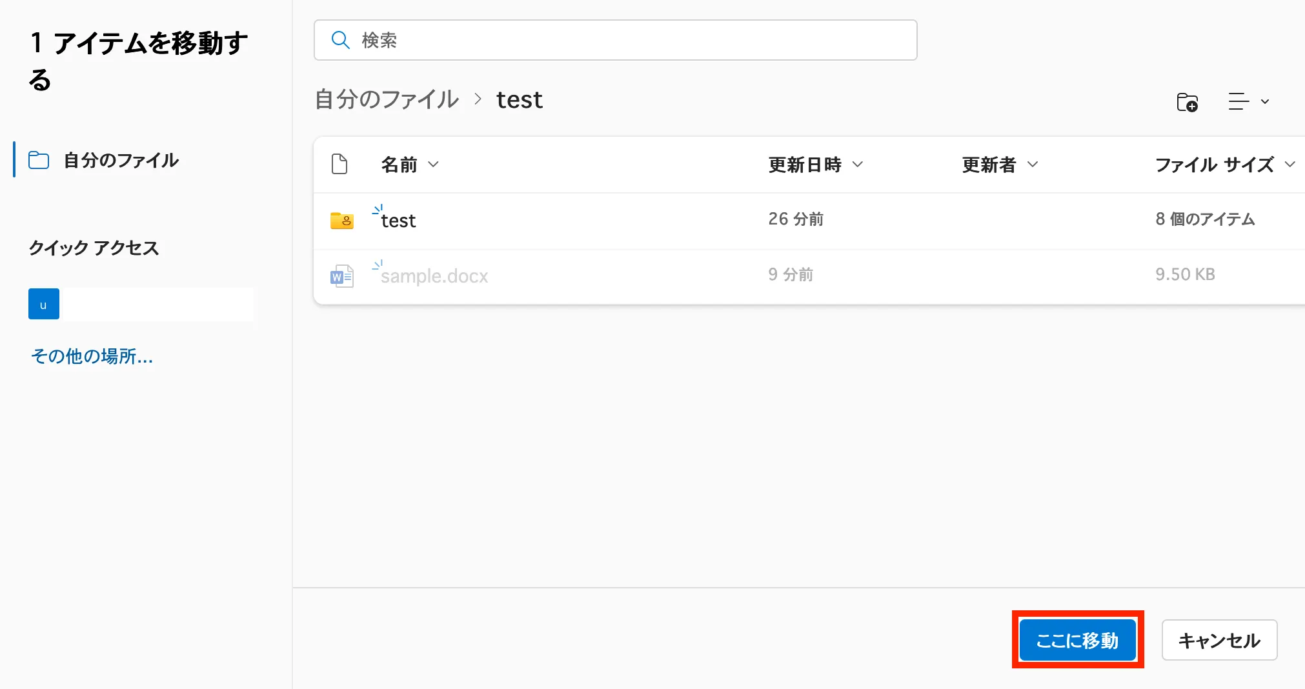The height and width of the screenshot is (689, 1305).
Task: Open the ファイル サイズ column dropdown
Action: [x=1290, y=165]
